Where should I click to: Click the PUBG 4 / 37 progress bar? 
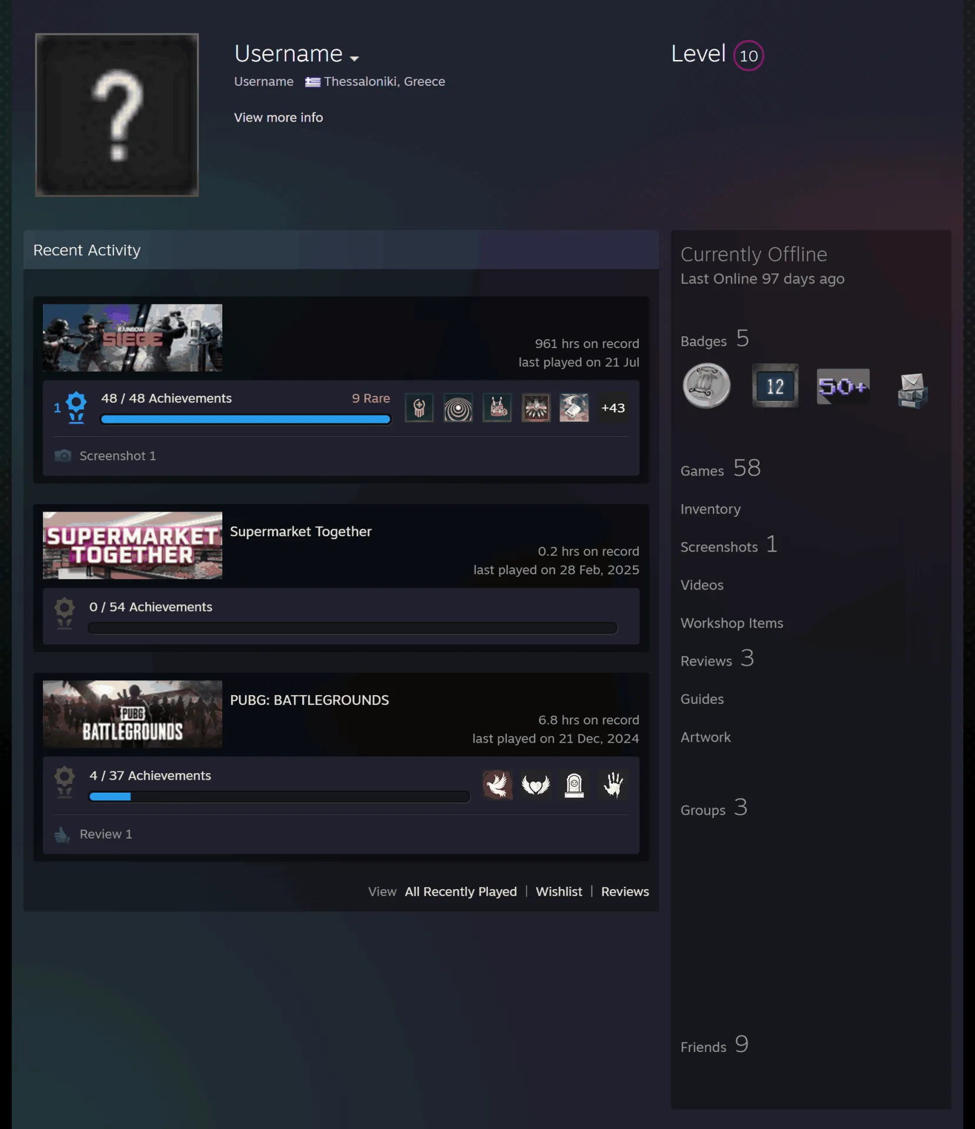[x=279, y=797]
